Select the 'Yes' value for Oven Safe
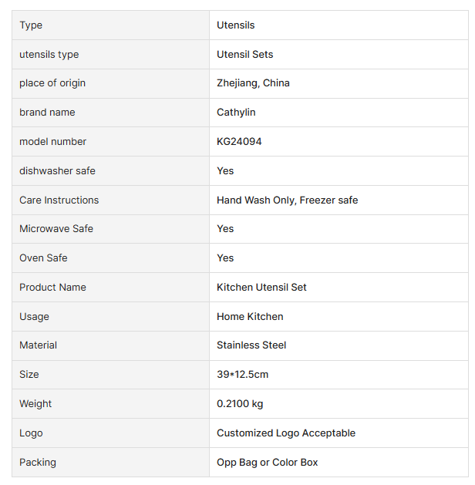This screenshot has height=485, width=475. (225, 258)
